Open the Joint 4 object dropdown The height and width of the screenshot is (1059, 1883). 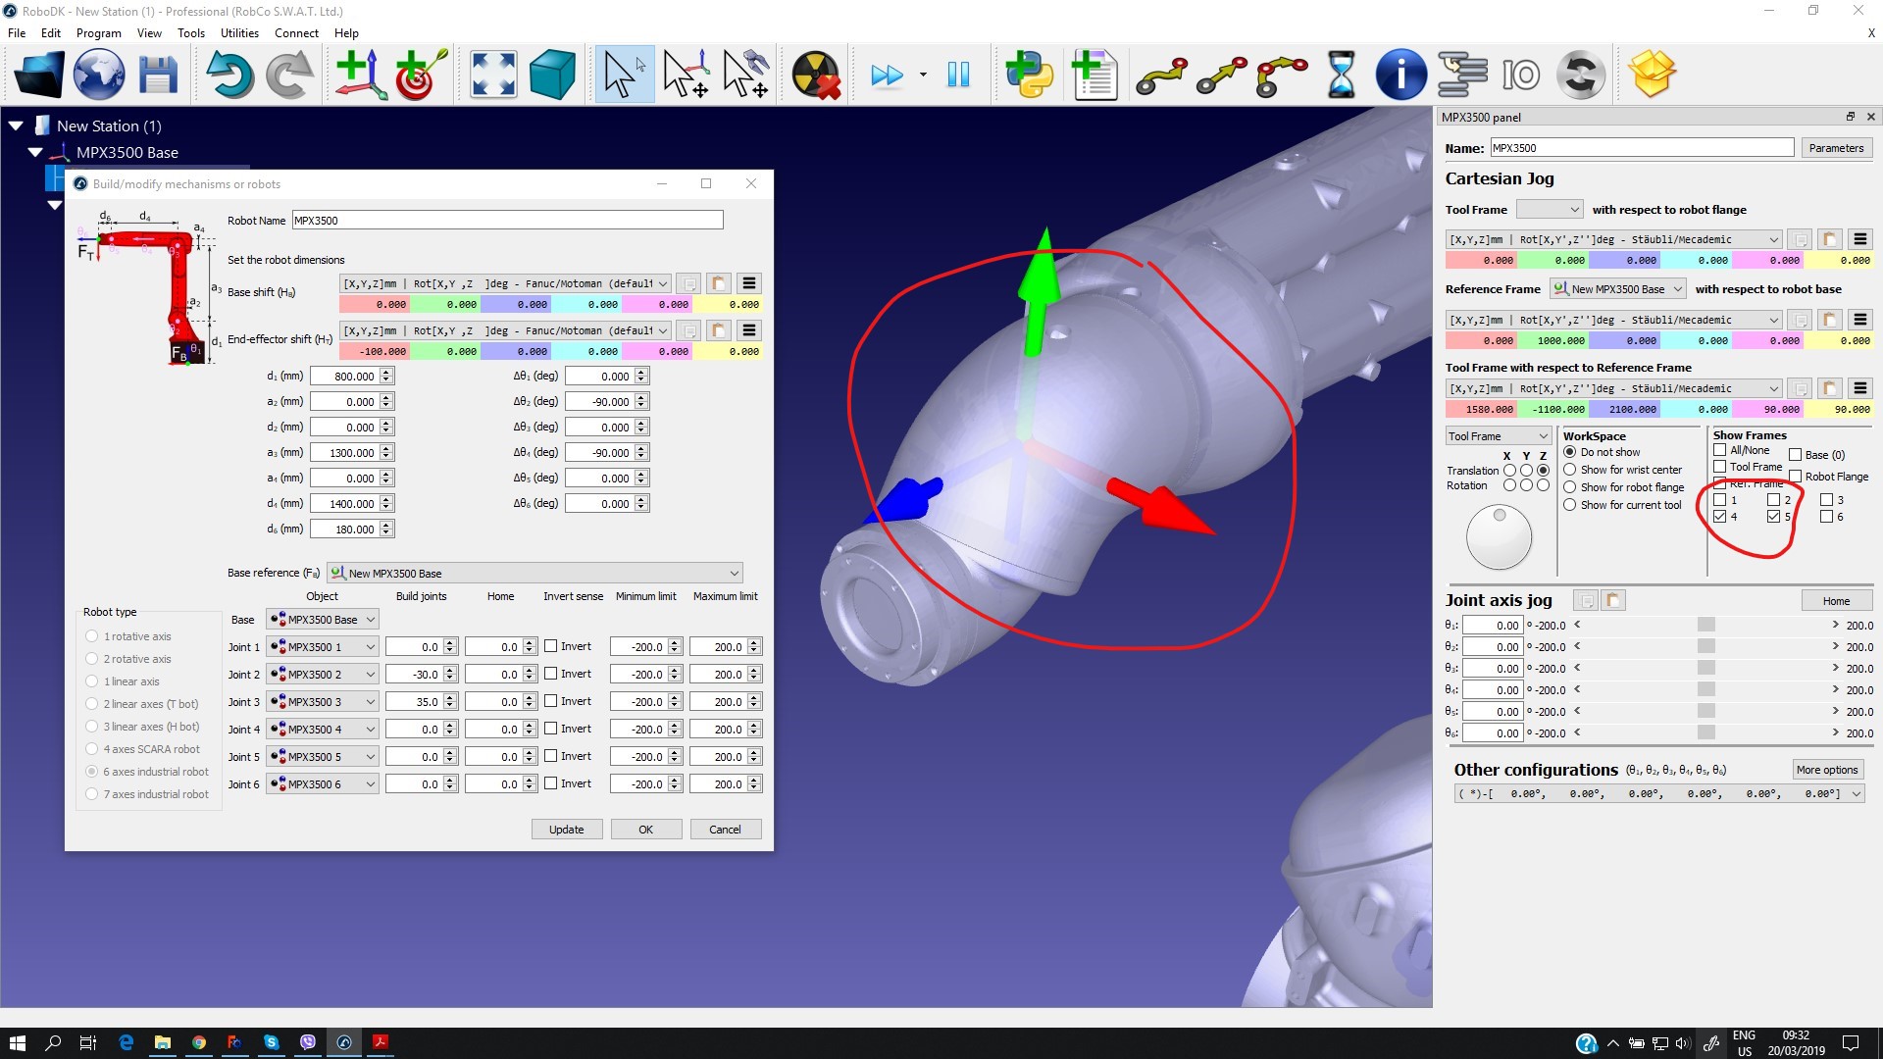pos(323,730)
